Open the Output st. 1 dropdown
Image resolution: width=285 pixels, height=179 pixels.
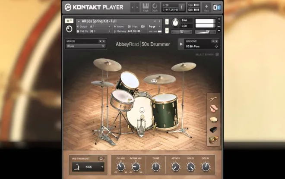click(x=94, y=26)
